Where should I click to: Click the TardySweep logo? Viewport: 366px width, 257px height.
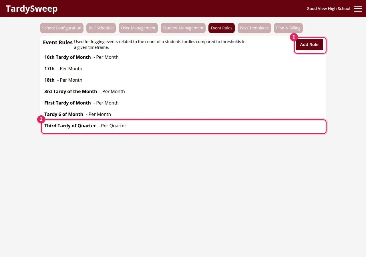(x=32, y=9)
